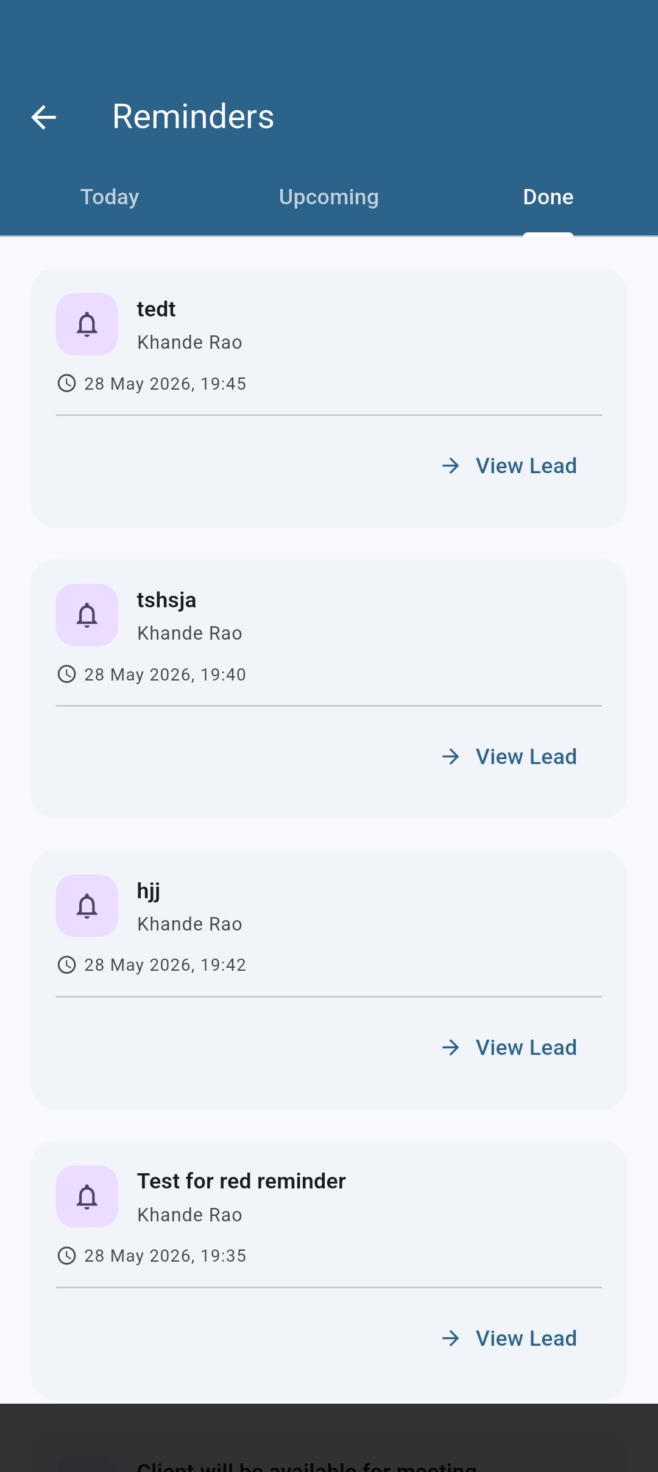Tap the bell icon on hjj reminder
The image size is (658, 1472).
click(x=87, y=906)
